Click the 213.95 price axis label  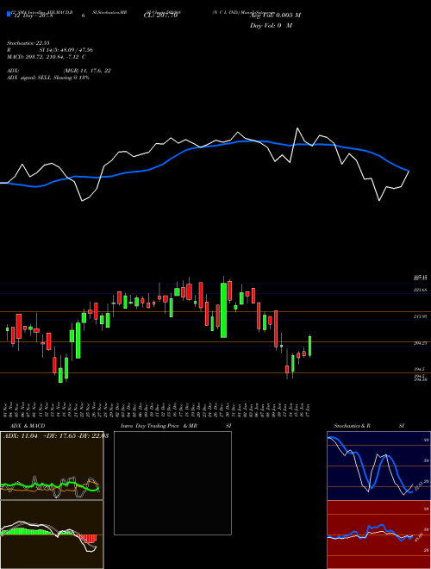pos(421,316)
